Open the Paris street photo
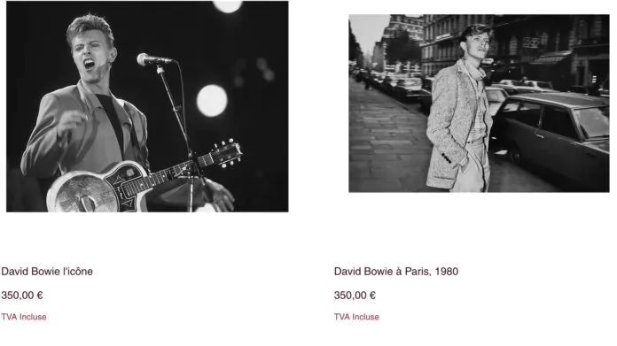617x346 pixels. [x=479, y=104]
